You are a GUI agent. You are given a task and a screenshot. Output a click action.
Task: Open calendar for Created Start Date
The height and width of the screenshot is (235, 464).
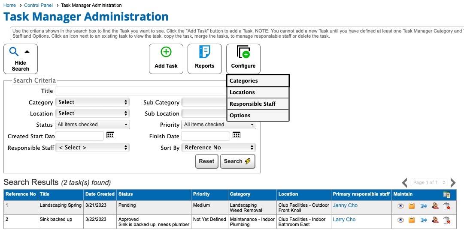point(110,135)
